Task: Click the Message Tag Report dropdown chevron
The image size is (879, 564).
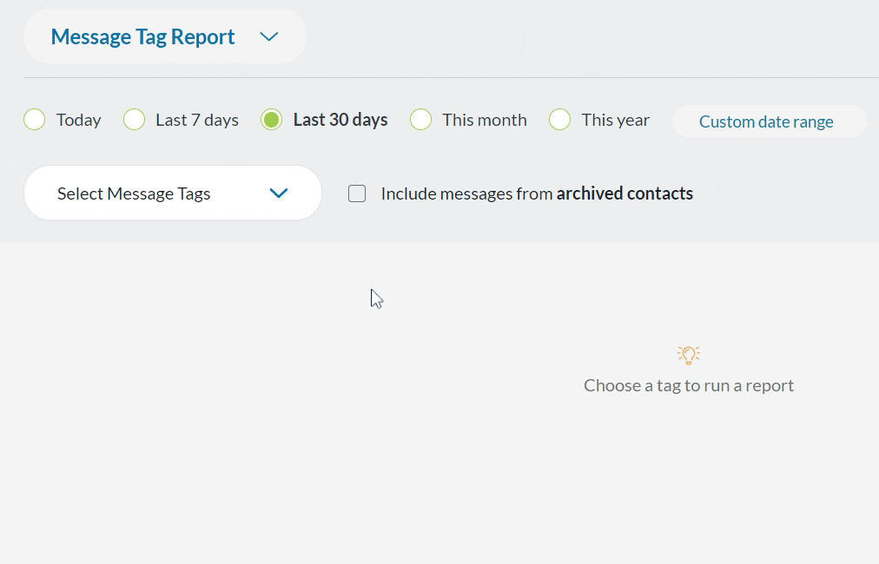Action: click(x=268, y=36)
